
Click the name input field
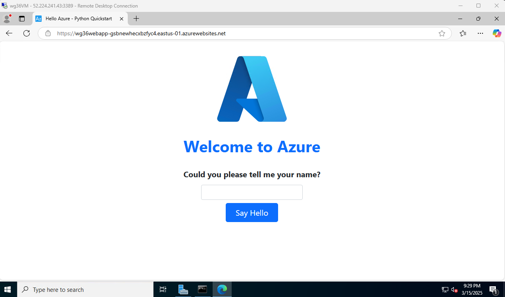[x=252, y=192]
